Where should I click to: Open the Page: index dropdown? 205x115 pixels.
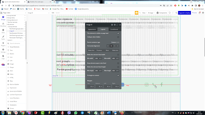pos(13,13)
